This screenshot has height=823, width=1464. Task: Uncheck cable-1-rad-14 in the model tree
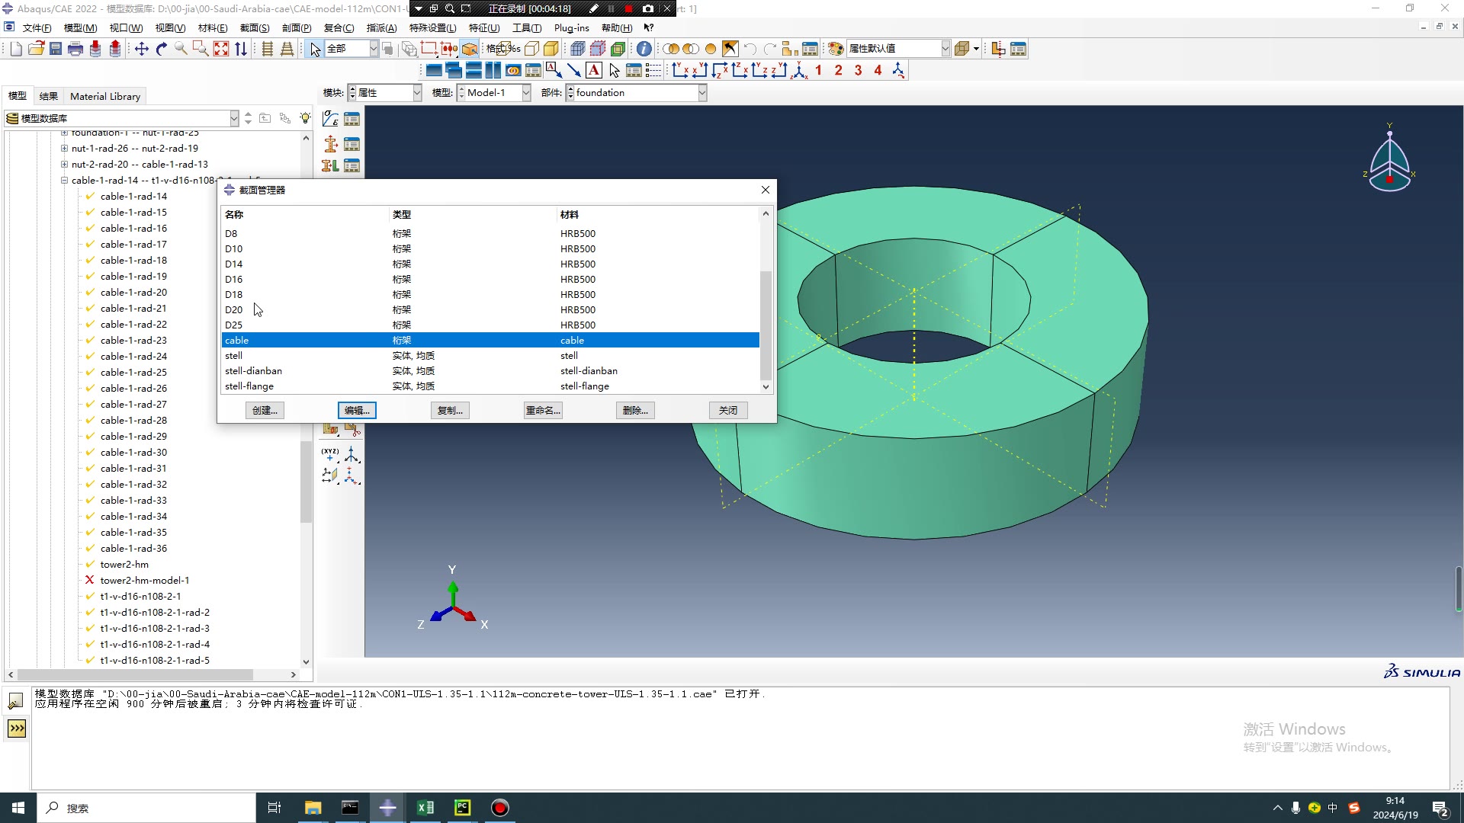(90, 196)
